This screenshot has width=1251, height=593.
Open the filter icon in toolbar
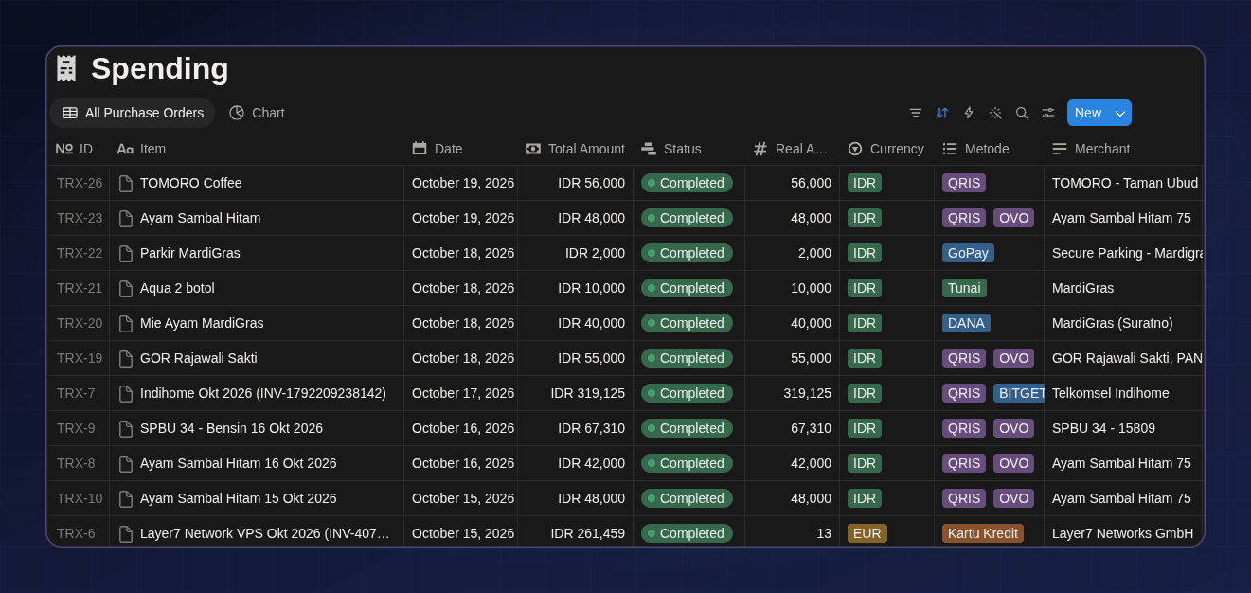coord(916,113)
